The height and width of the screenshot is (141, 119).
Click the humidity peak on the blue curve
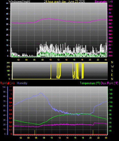pos(41,93)
